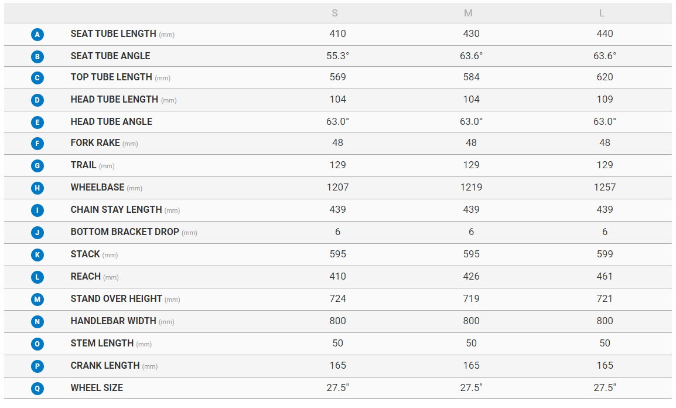Click the Bottom Bracket Drop label
676x408 pixels.
(x=125, y=232)
